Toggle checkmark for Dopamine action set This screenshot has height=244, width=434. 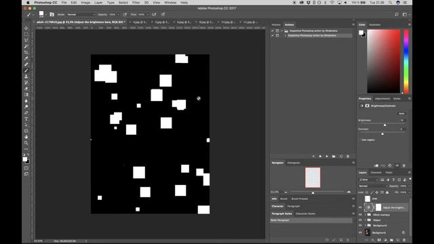pyautogui.click(x=273, y=30)
